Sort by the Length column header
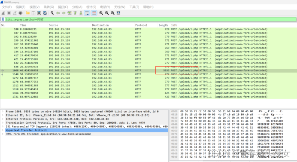This screenshot has width=297, height=162. pyautogui.click(x=164, y=25)
